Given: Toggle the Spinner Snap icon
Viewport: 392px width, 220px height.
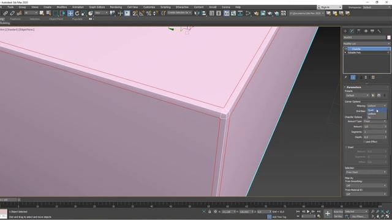Looking at the screenshot, I should coord(155,13).
